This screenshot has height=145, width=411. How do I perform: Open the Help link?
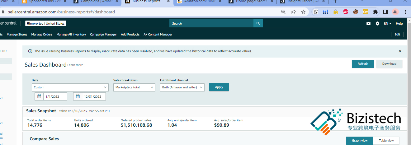[x=399, y=23]
